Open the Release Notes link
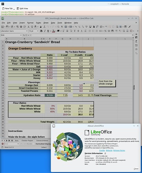Viewport: 142px width, 173px height. (119, 151)
